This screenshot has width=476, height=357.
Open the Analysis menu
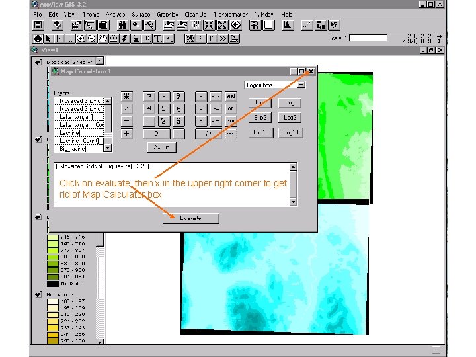click(115, 15)
